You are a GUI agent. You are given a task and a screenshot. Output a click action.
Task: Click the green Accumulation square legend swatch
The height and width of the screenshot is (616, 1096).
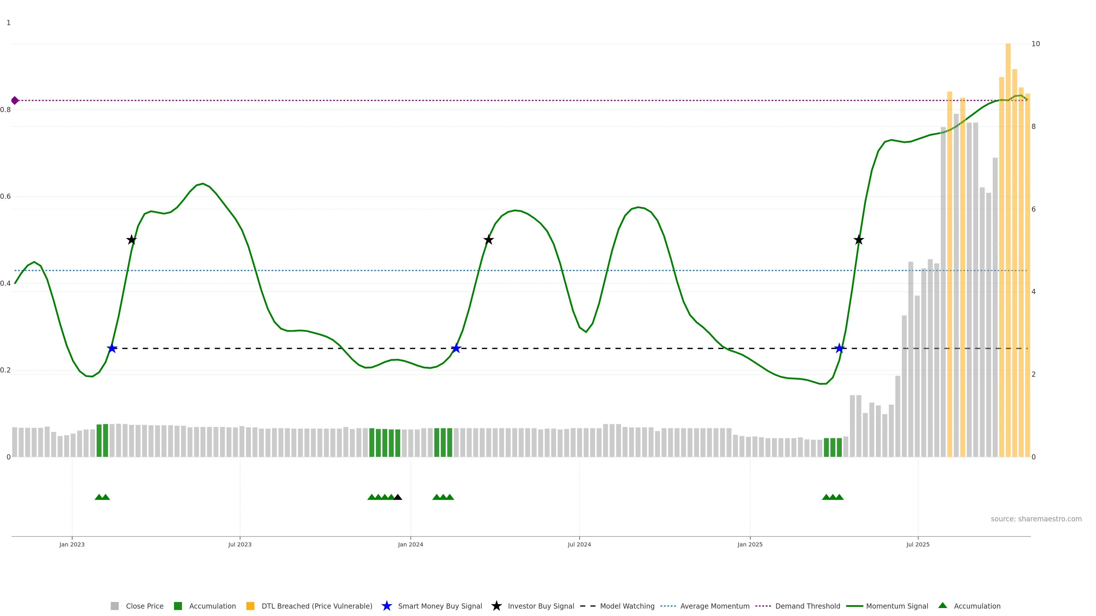(x=178, y=606)
